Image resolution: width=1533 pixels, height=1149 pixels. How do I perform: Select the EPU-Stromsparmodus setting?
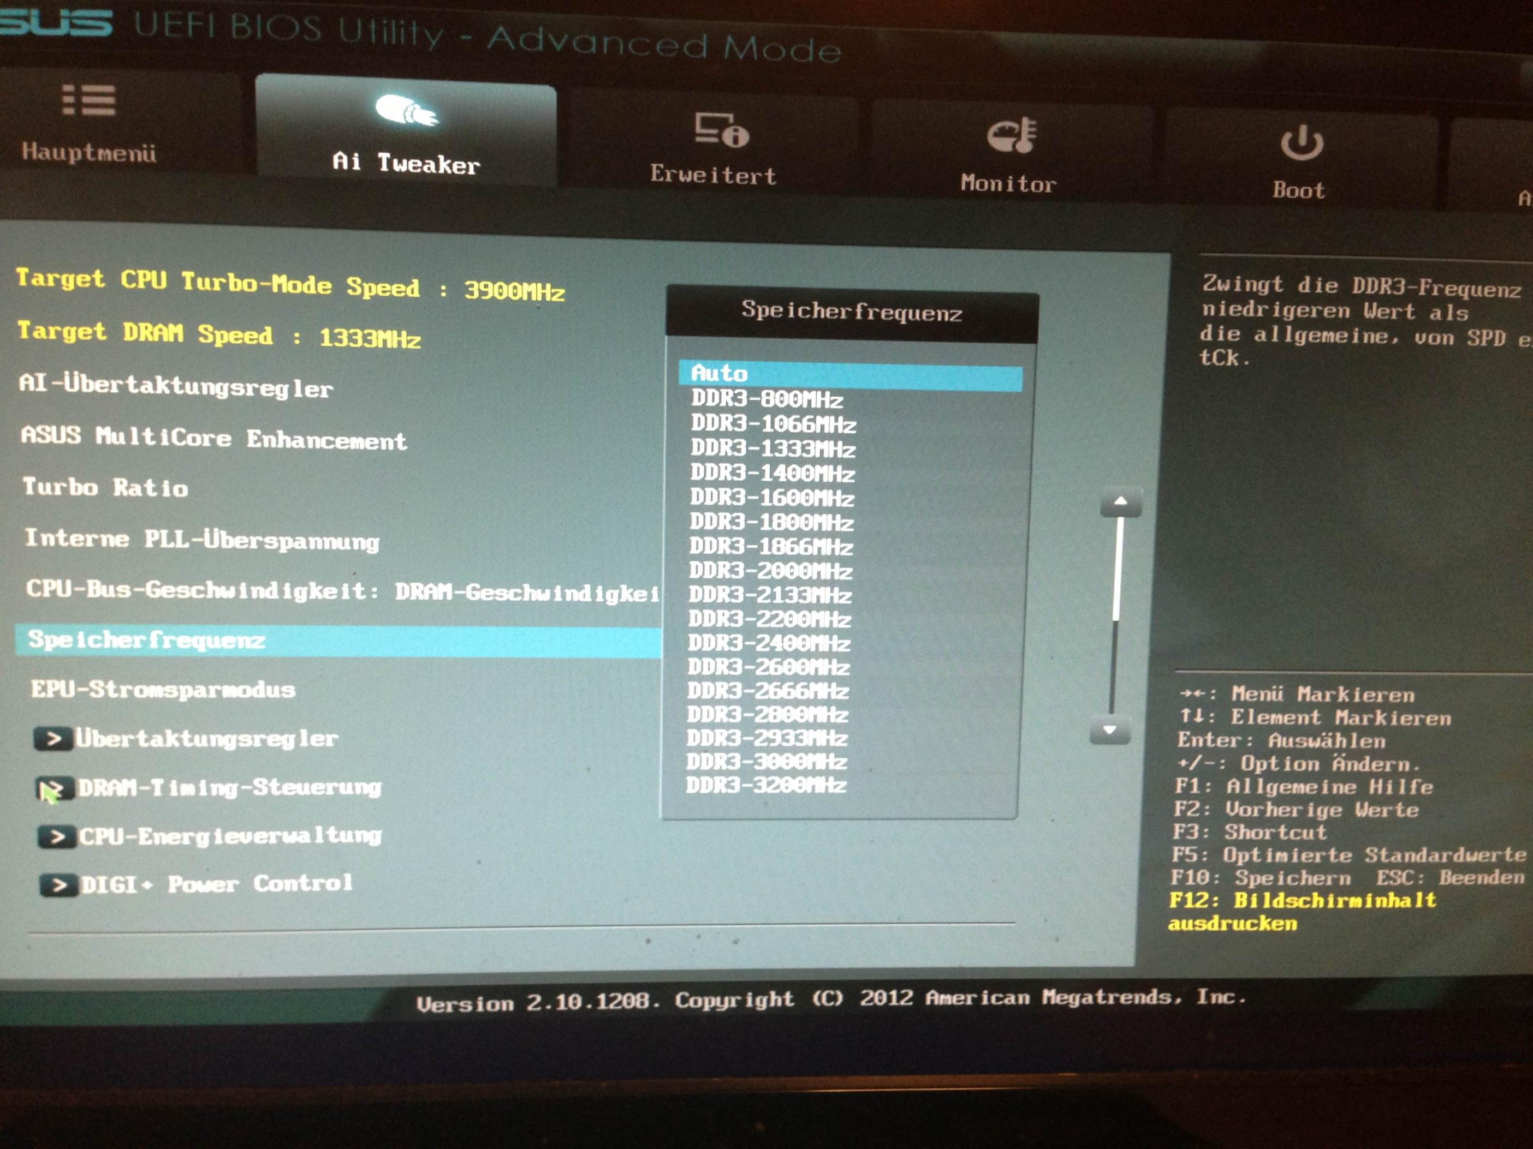[x=164, y=689]
